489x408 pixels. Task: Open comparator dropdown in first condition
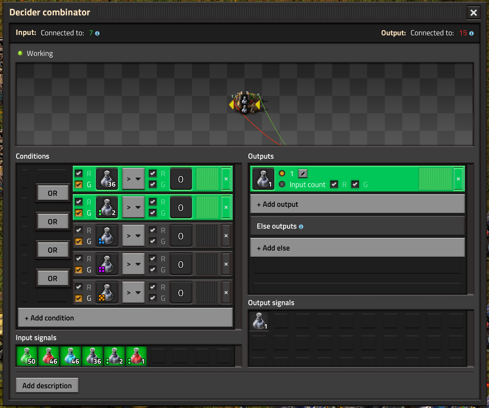(134, 179)
